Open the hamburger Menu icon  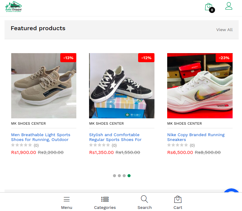pos(67,200)
